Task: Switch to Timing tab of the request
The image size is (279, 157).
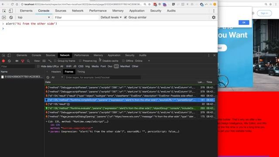Action: [x=81, y=72]
